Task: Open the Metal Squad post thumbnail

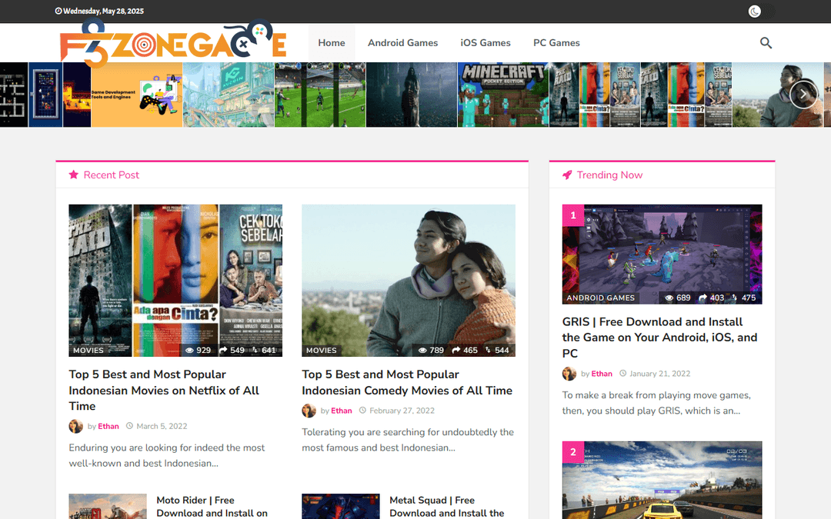Action: point(341,507)
